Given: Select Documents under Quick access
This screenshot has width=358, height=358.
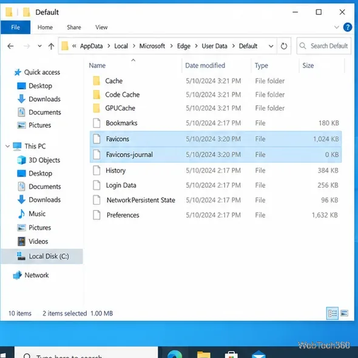Looking at the screenshot, I should coord(45,112).
